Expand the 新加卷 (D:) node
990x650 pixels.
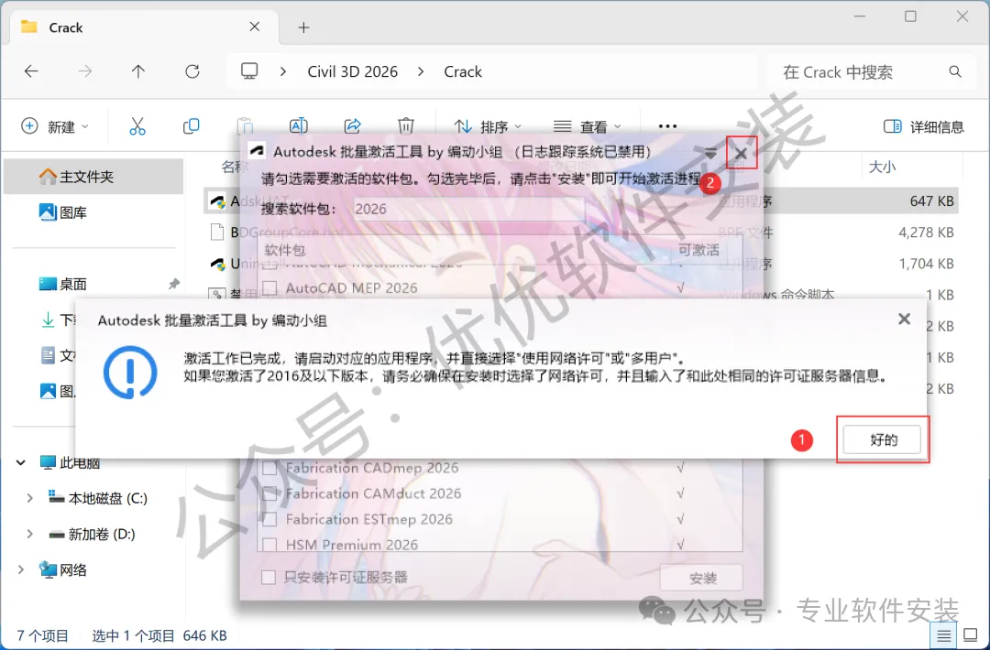[29, 534]
